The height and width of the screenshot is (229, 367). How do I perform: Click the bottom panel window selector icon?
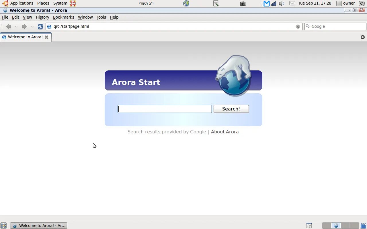[x=309, y=226]
